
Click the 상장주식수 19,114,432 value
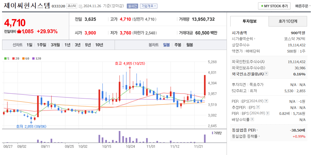(297, 45)
